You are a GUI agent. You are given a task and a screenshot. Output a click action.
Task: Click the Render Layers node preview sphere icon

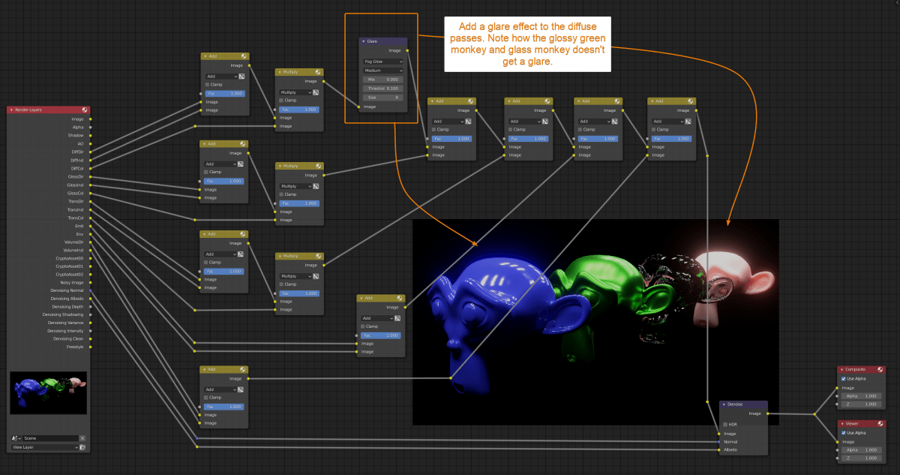click(85, 110)
